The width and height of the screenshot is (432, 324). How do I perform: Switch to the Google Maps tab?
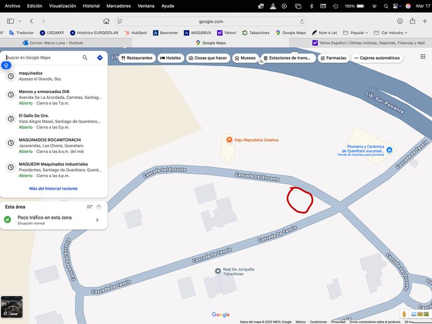click(211, 43)
